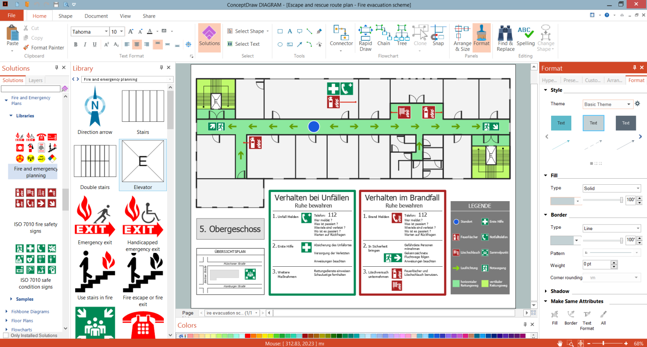This screenshot has height=347, width=647.
Task: Click the Solutions search field
Action: (x=30, y=89)
